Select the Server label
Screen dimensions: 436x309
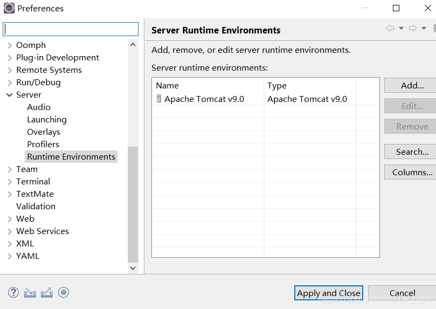pos(29,95)
